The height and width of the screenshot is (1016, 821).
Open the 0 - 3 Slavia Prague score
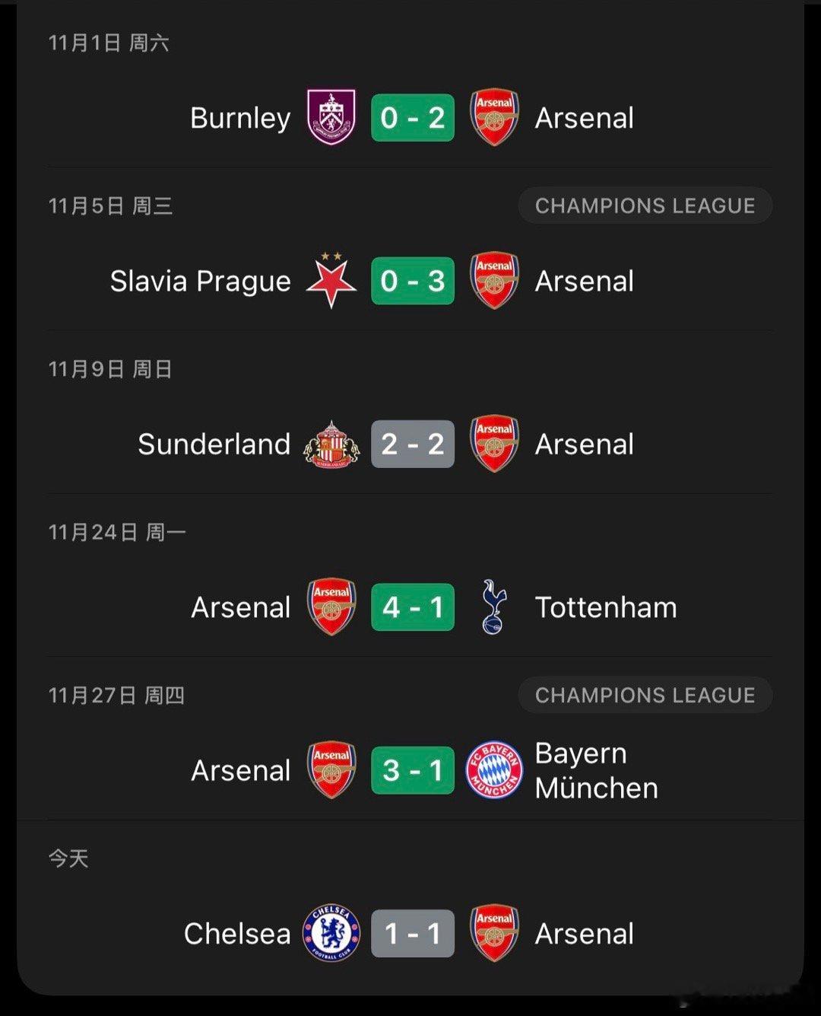click(x=413, y=280)
